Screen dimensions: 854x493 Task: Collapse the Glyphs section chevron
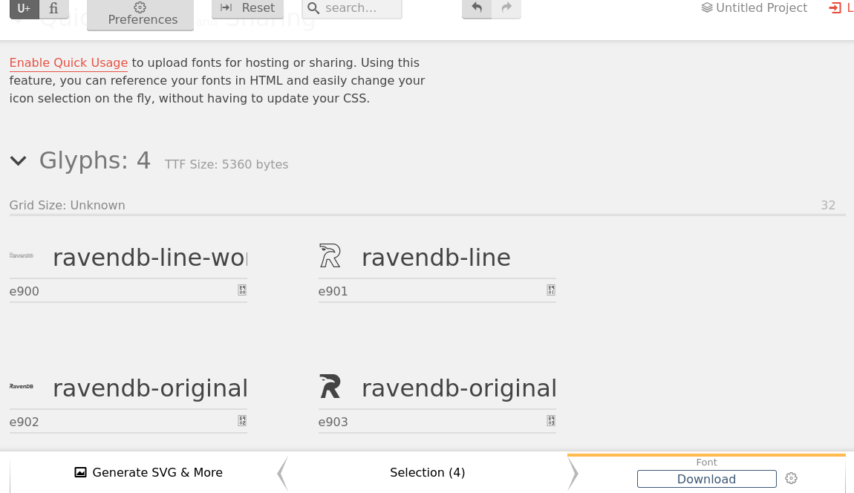coord(18,160)
